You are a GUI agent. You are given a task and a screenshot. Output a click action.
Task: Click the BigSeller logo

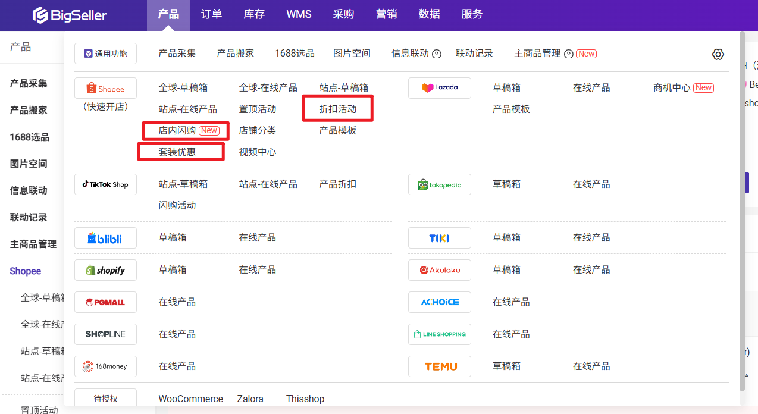pyautogui.click(x=70, y=15)
